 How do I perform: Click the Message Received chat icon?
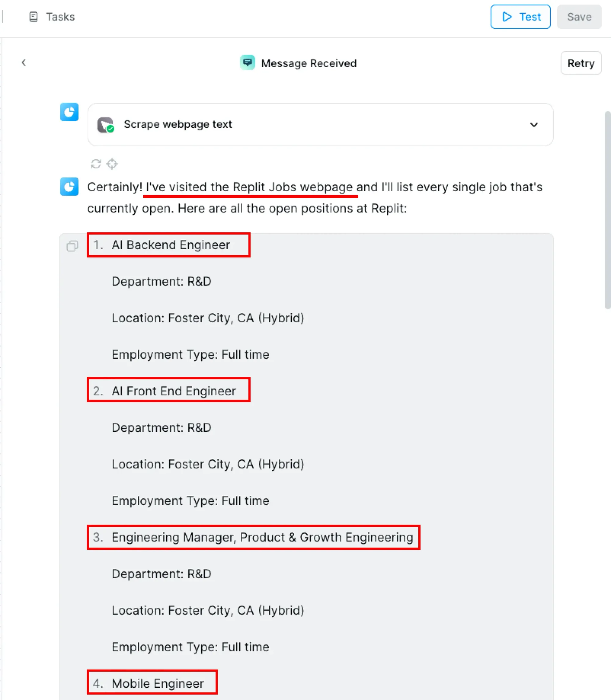[247, 63]
